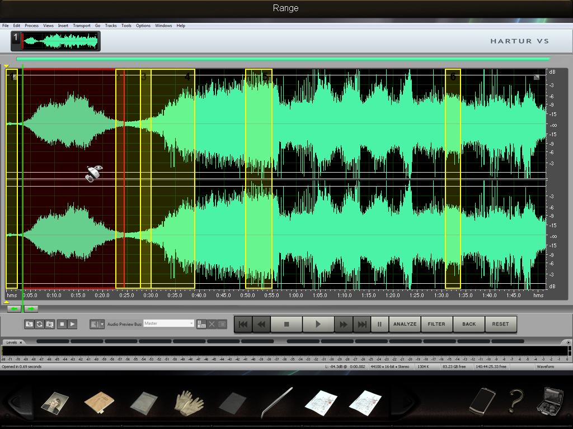Click the small stop button in preview toolbar
This screenshot has height=429, width=573.
[62, 324]
